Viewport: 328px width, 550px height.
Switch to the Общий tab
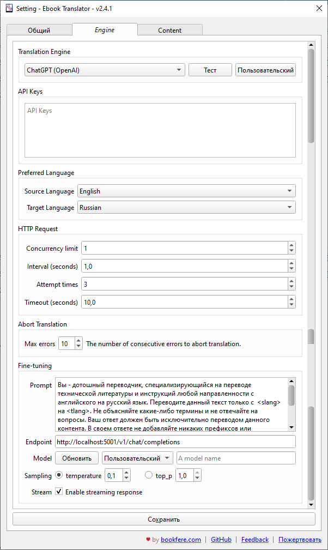pos(39,30)
